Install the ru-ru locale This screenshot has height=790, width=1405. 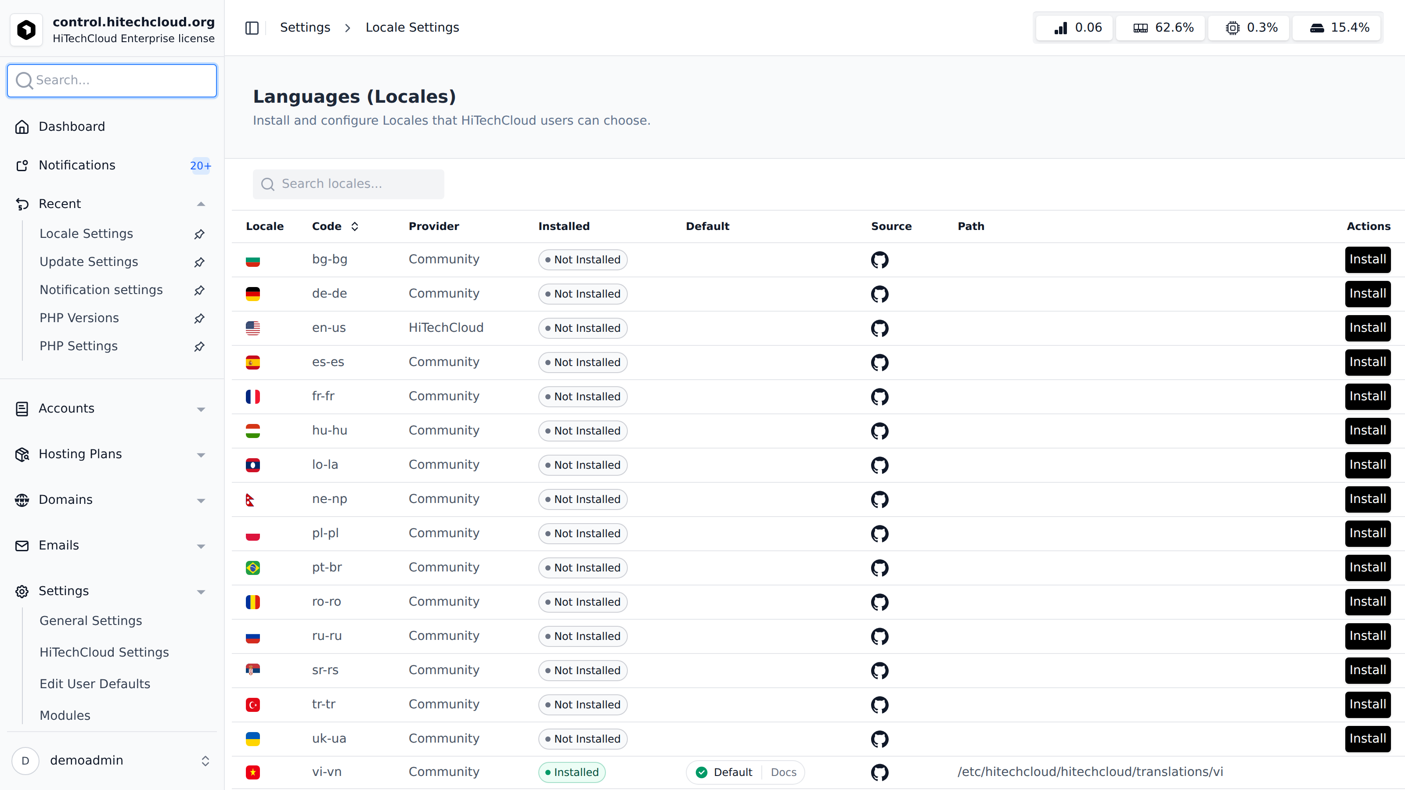1367,636
